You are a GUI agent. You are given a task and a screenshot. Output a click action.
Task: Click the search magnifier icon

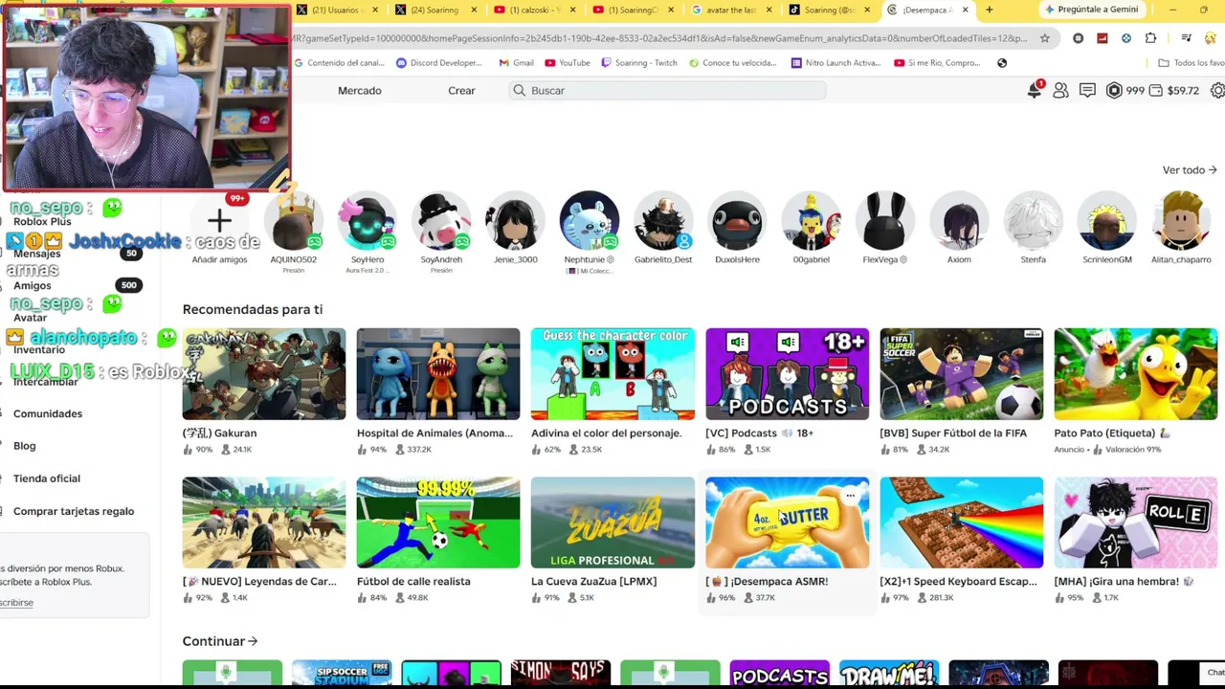click(519, 90)
